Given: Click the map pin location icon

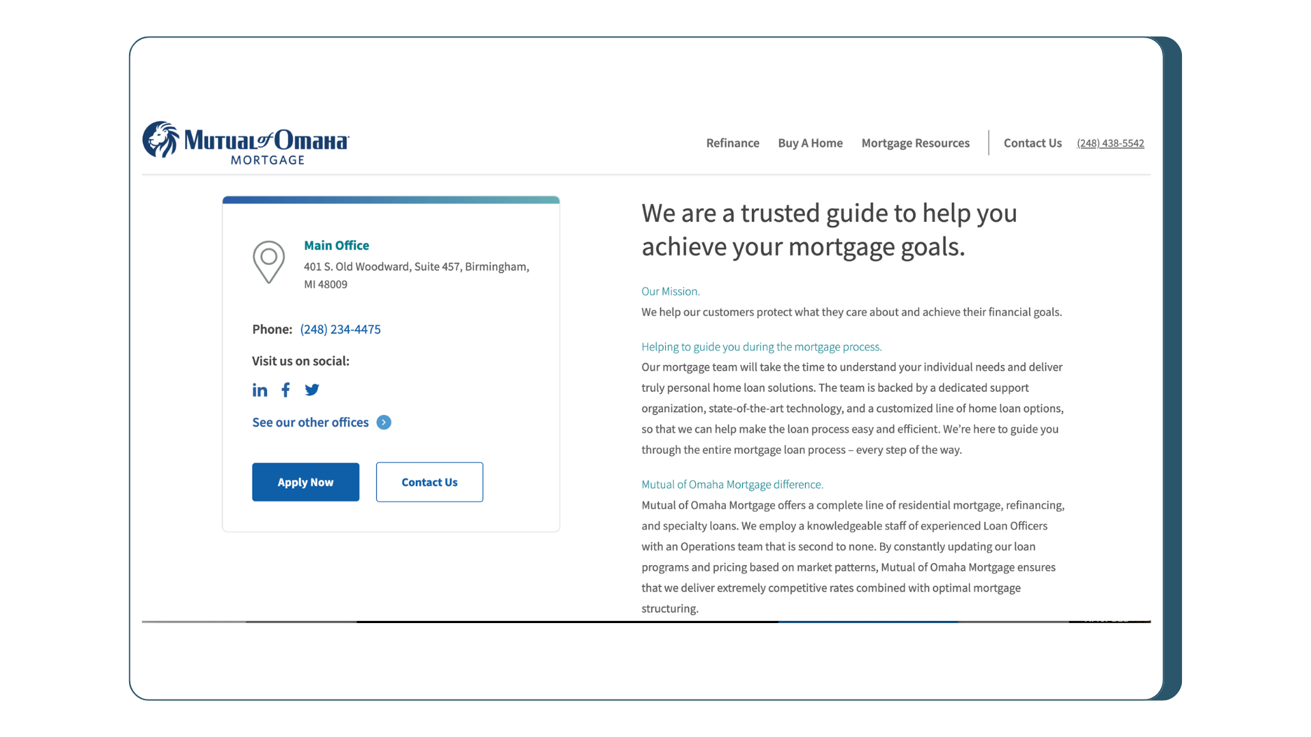Looking at the screenshot, I should 268,261.
